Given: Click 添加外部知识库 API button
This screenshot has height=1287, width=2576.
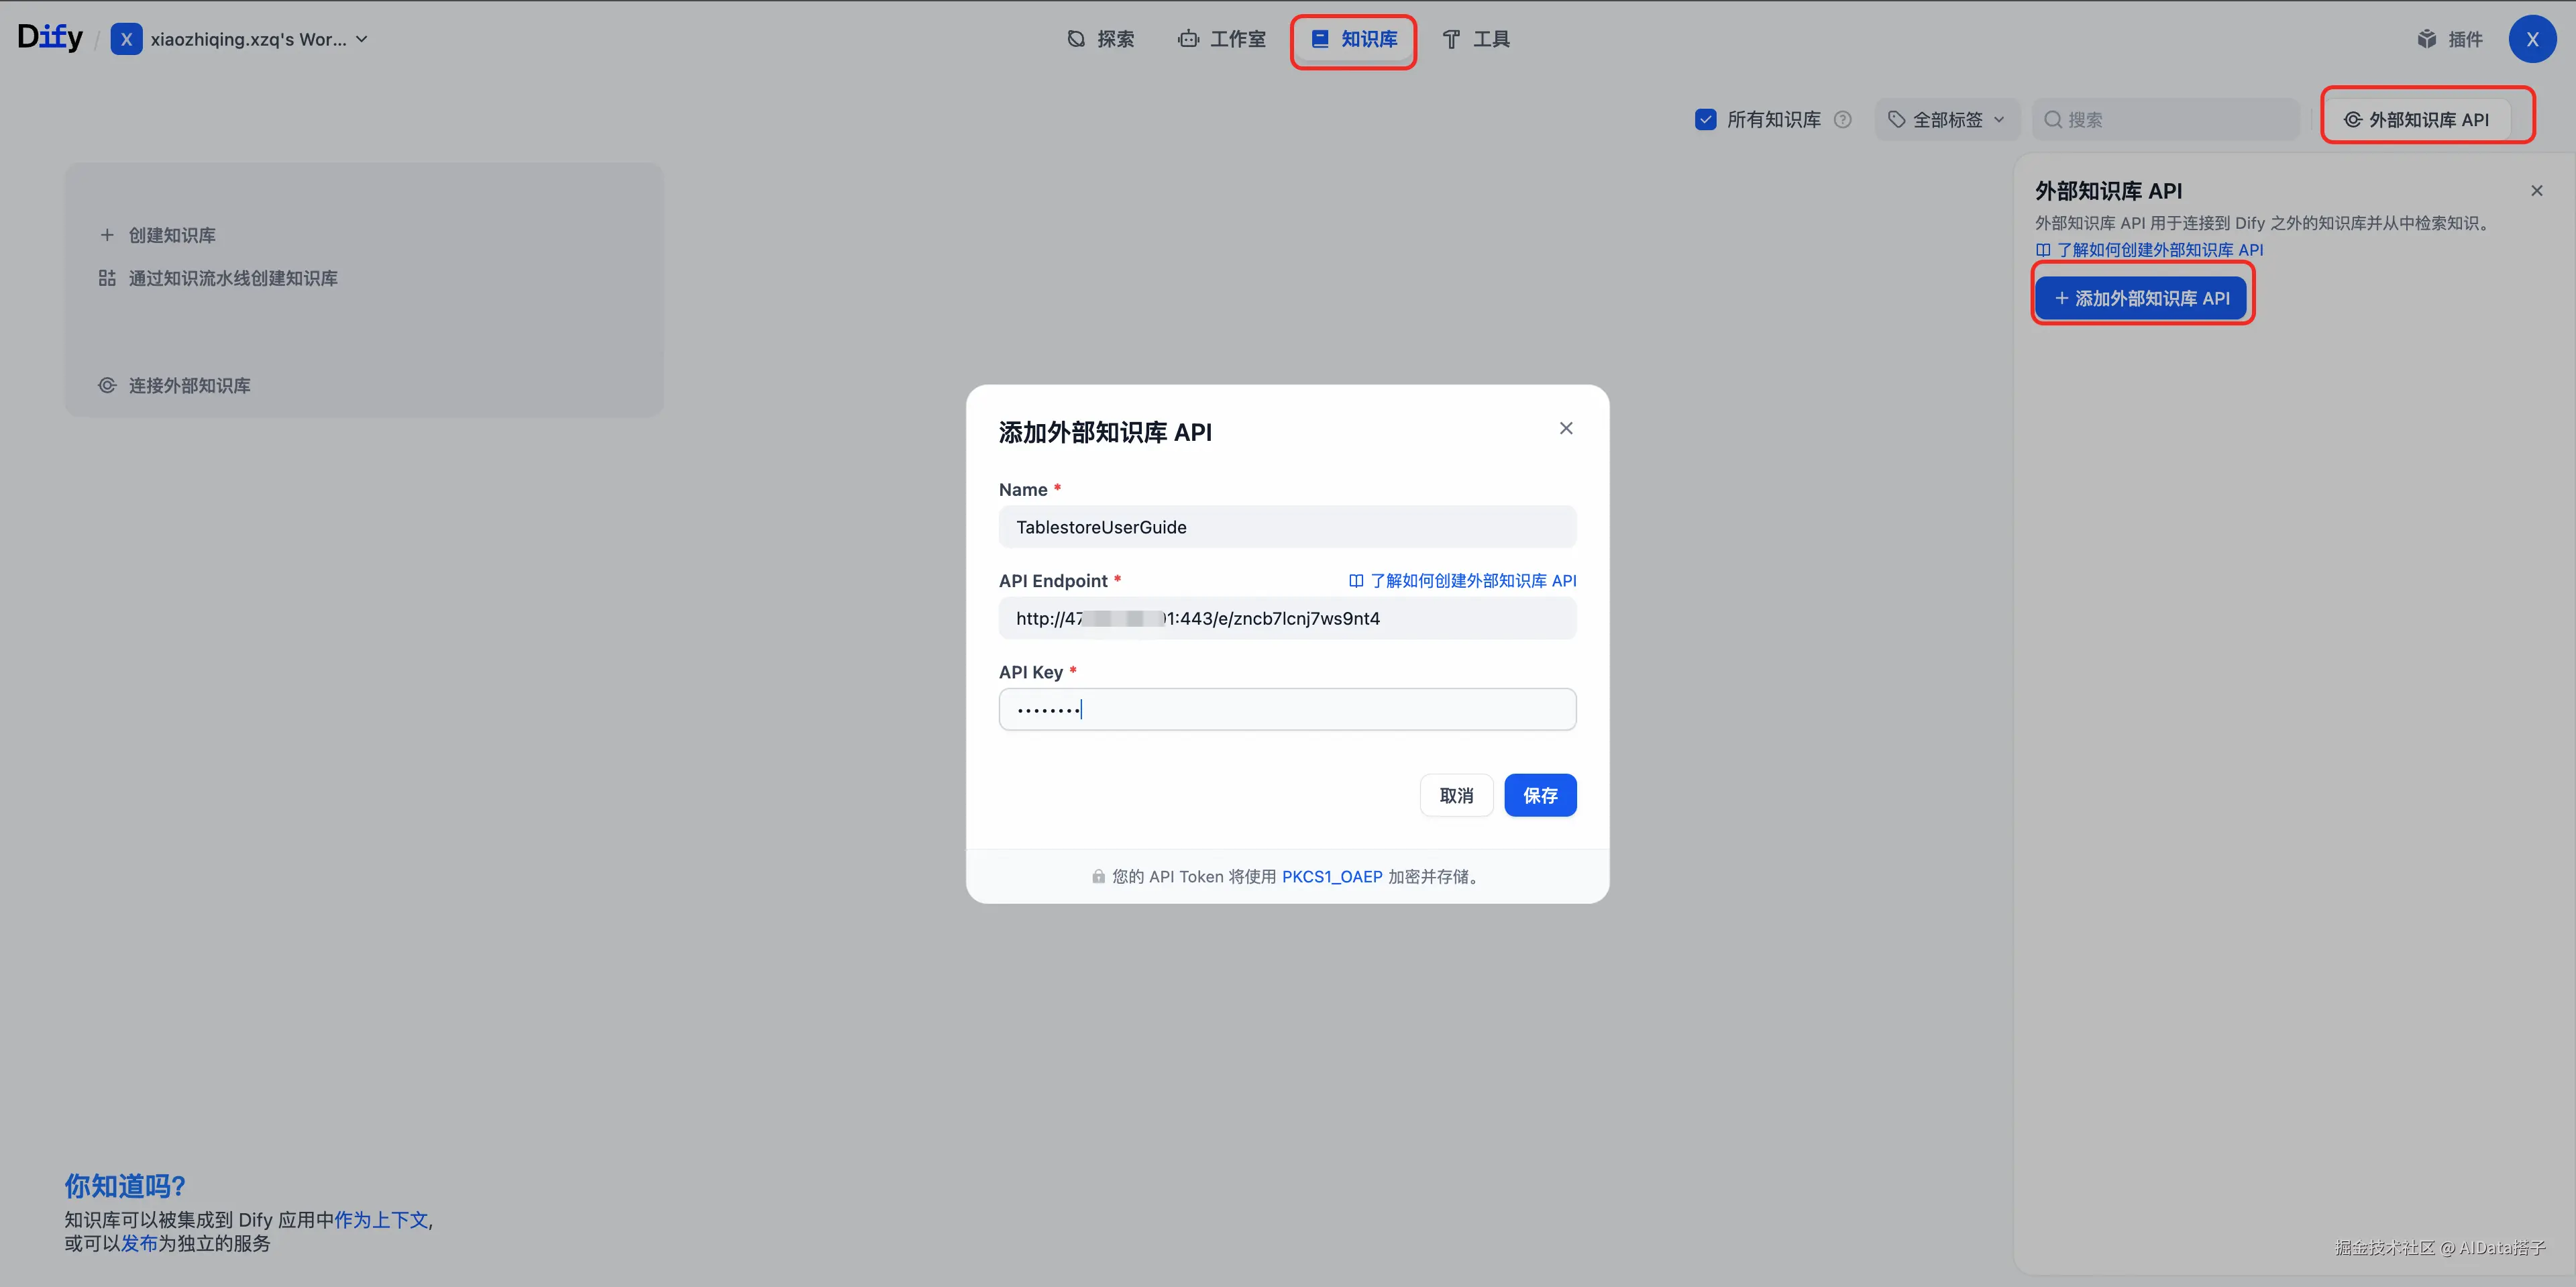Looking at the screenshot, I should pos(2142,298).
